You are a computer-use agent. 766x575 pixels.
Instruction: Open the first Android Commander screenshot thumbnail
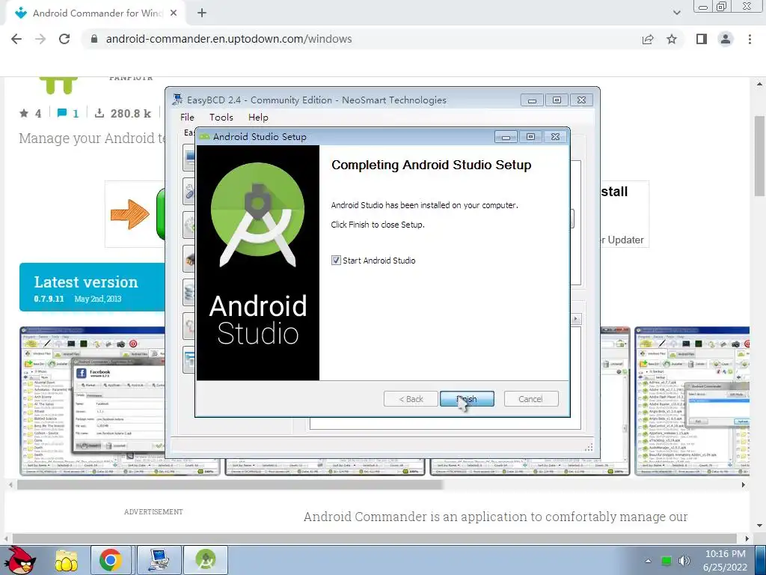point(93,401)
